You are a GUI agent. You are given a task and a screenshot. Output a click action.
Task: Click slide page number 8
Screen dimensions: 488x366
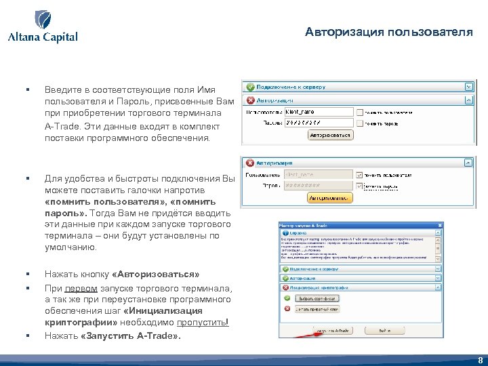pyautogui.click(x=481, y=360)
